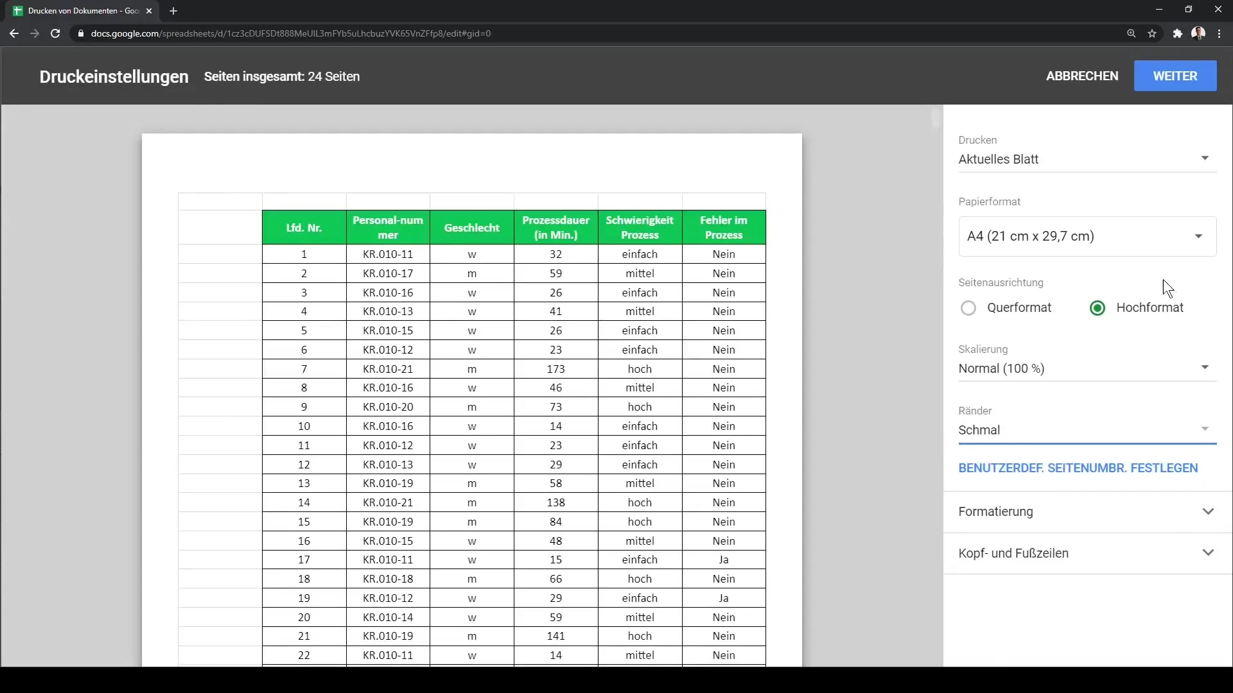The width and height of the screenshot is (1233, 693).
Task: Open the browser zoom indicator icon
Action: (x=1131, y=33)
